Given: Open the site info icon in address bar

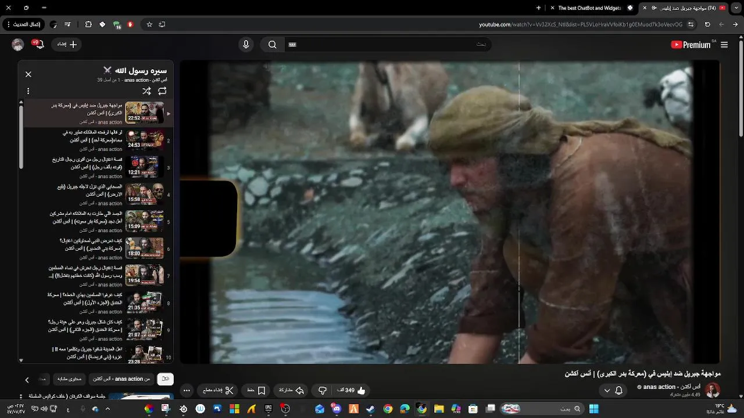Looking at the screenshot, I should 691,24.
